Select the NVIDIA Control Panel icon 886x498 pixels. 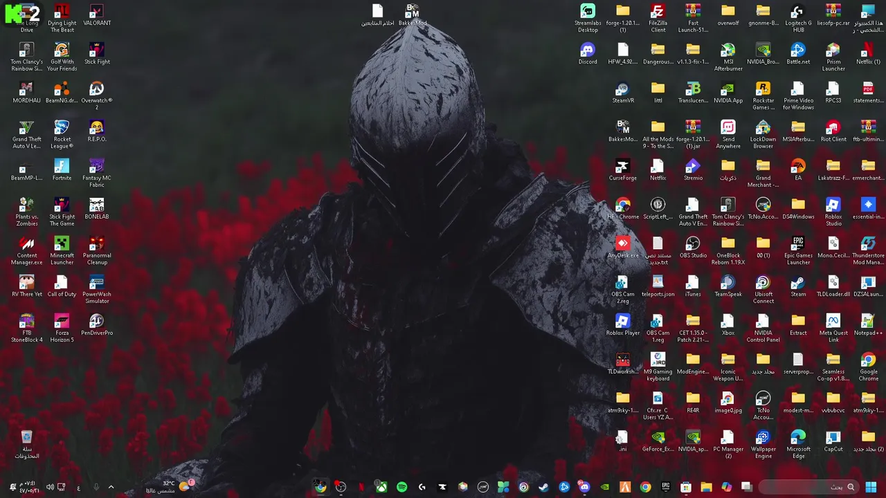(763, 329)
